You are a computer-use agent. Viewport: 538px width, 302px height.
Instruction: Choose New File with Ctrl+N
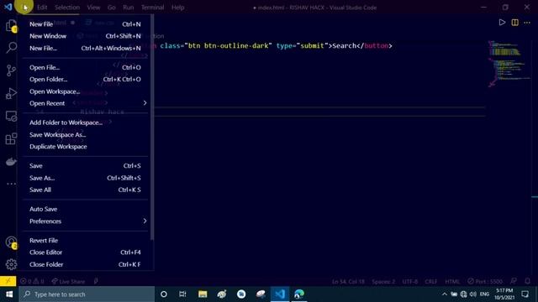[85, 24]
